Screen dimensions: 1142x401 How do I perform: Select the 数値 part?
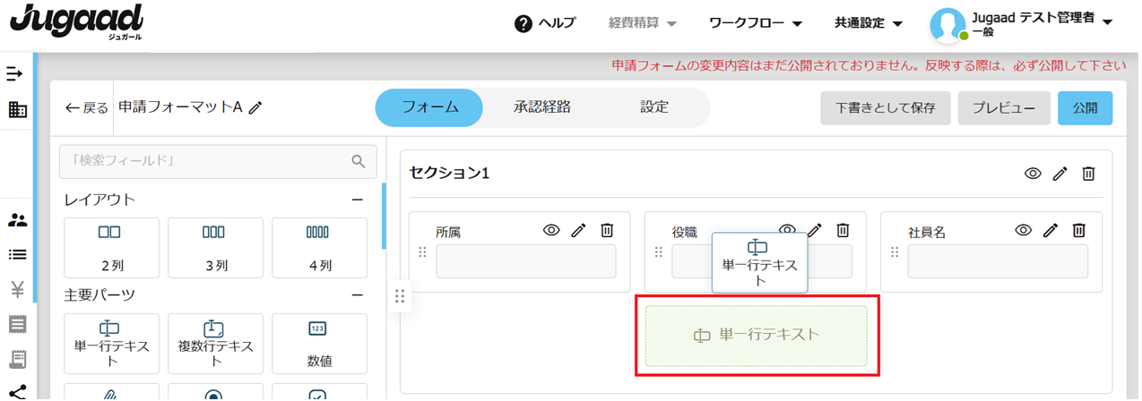point(319,344)
